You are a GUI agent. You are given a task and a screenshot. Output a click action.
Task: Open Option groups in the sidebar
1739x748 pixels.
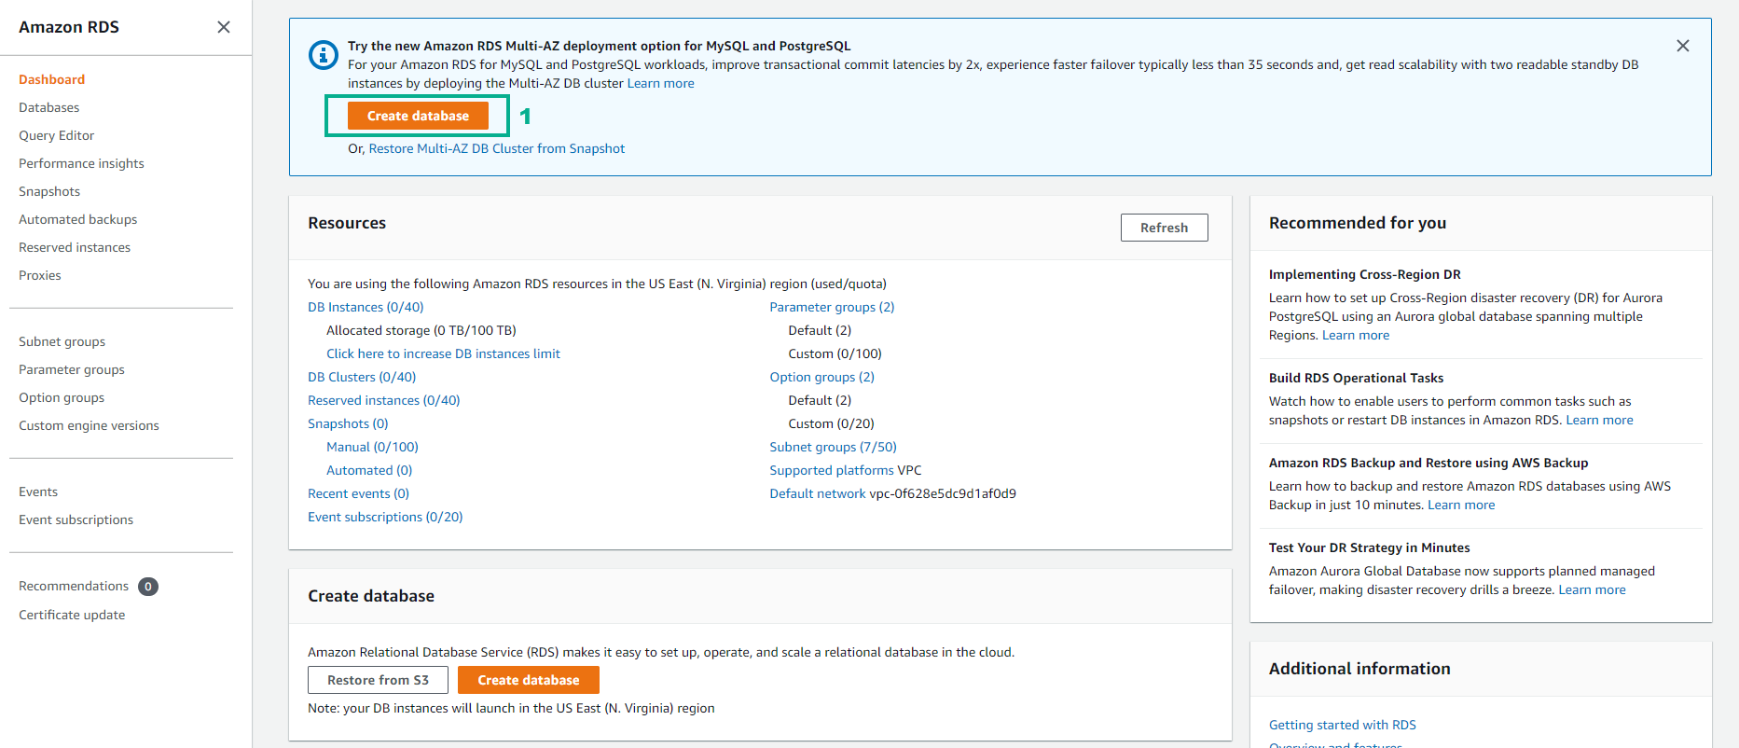[62, 397]
